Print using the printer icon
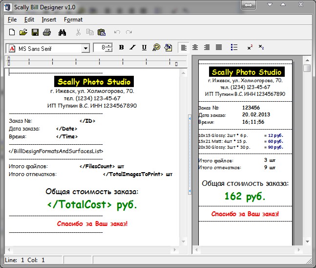Screen dimensions: 316x268 [x=47, y=32]
